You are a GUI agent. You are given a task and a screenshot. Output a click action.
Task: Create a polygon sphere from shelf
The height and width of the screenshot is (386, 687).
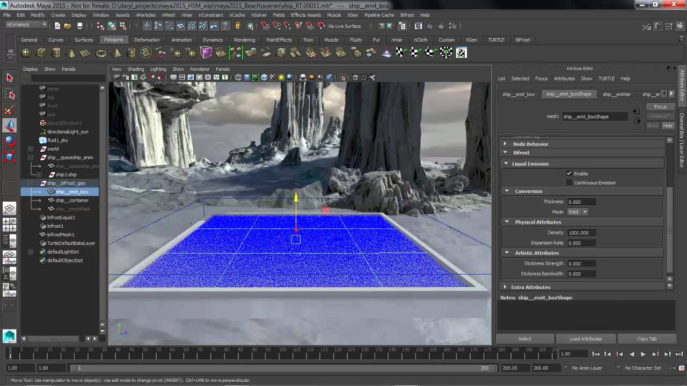tap(26, 53)
